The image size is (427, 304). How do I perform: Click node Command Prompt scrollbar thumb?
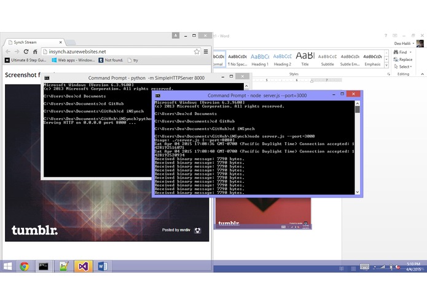[358, 110]
